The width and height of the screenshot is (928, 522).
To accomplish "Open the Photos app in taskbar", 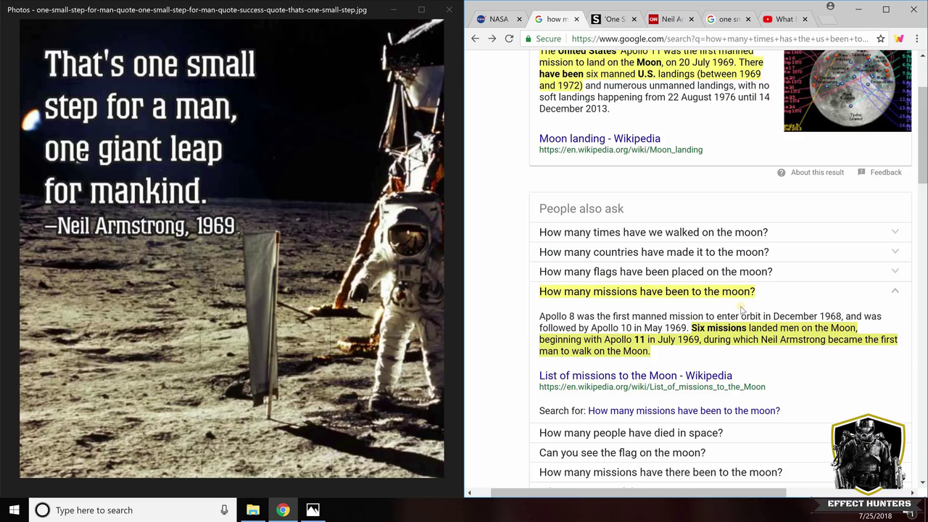I will coord(312,510).
